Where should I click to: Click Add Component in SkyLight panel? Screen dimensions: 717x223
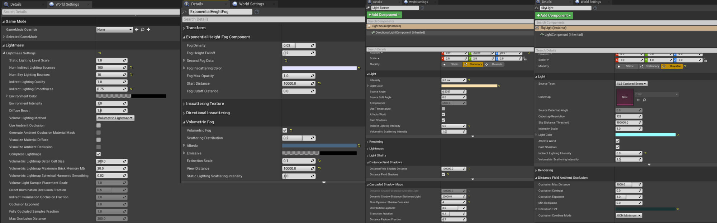(554, 15)
